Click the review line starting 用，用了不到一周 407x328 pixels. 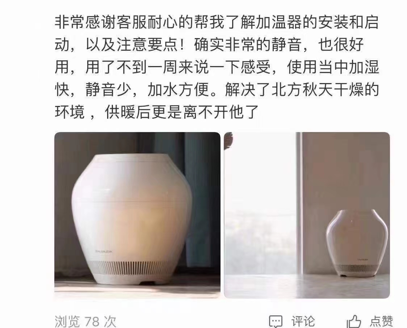point(217,67)
